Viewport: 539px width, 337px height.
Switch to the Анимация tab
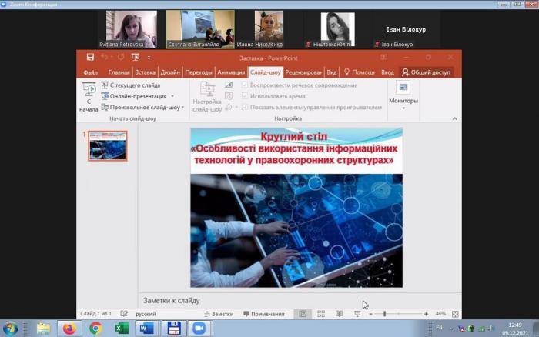coord(230,72)
